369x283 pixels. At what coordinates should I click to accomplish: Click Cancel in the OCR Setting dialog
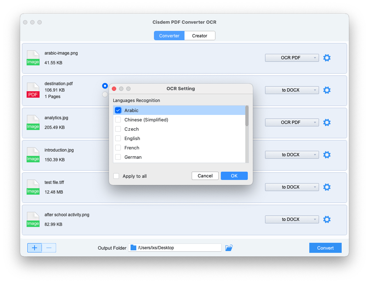click(x=205, y=176)
